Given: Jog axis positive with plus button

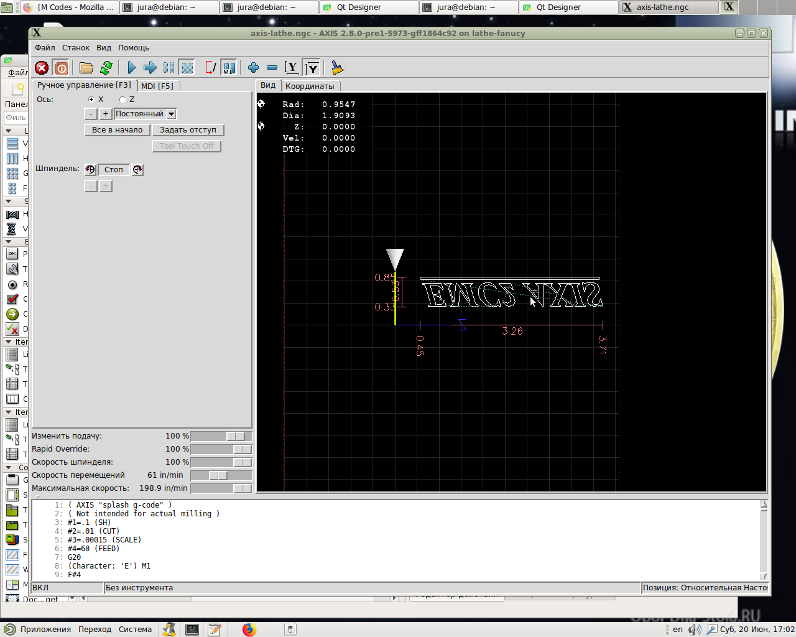Looking at the screenshot, I should (106, 114).
